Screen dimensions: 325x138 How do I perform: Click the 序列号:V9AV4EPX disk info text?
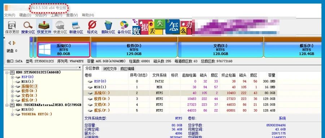coord(70,61)
